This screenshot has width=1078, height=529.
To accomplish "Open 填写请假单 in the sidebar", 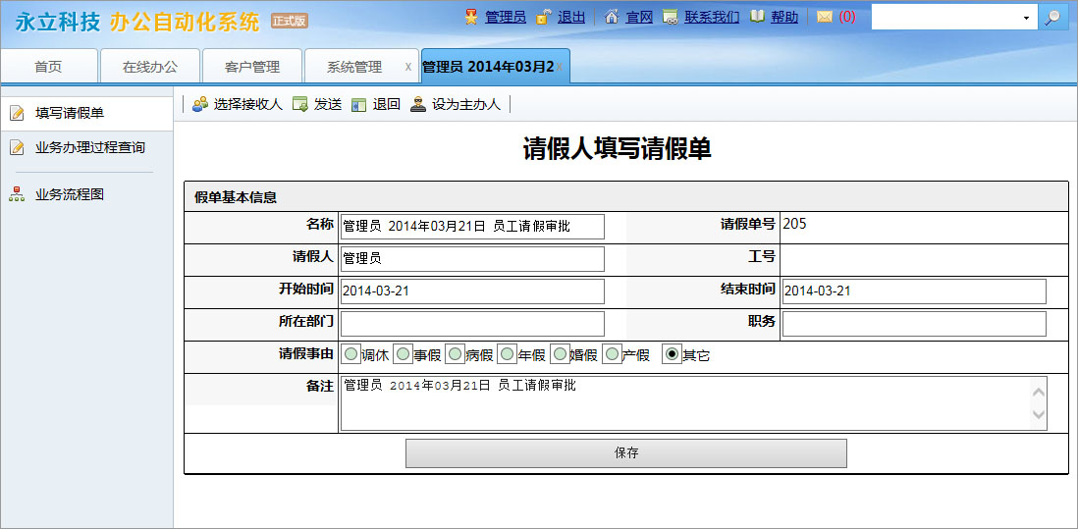I will pyautogui.click(x=86, y=114).
